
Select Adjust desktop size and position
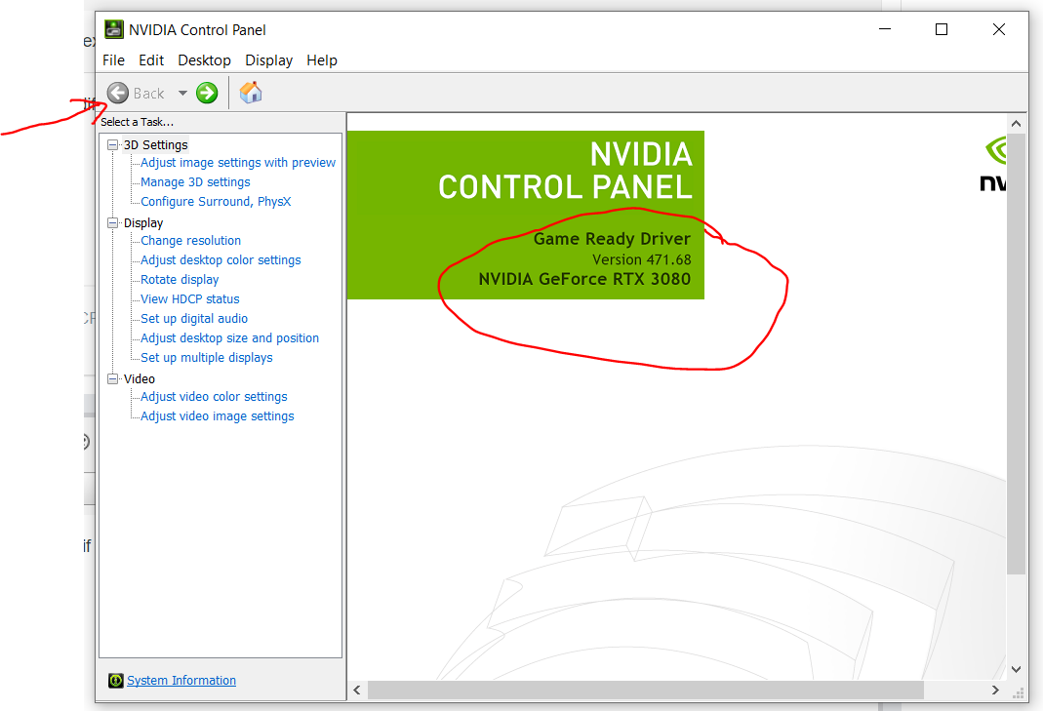(x=229, y=337)
